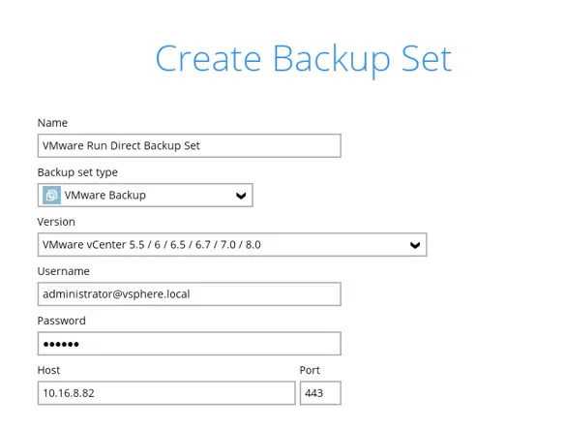Click the Password label
566x430 pixels.
click(61, 321)
